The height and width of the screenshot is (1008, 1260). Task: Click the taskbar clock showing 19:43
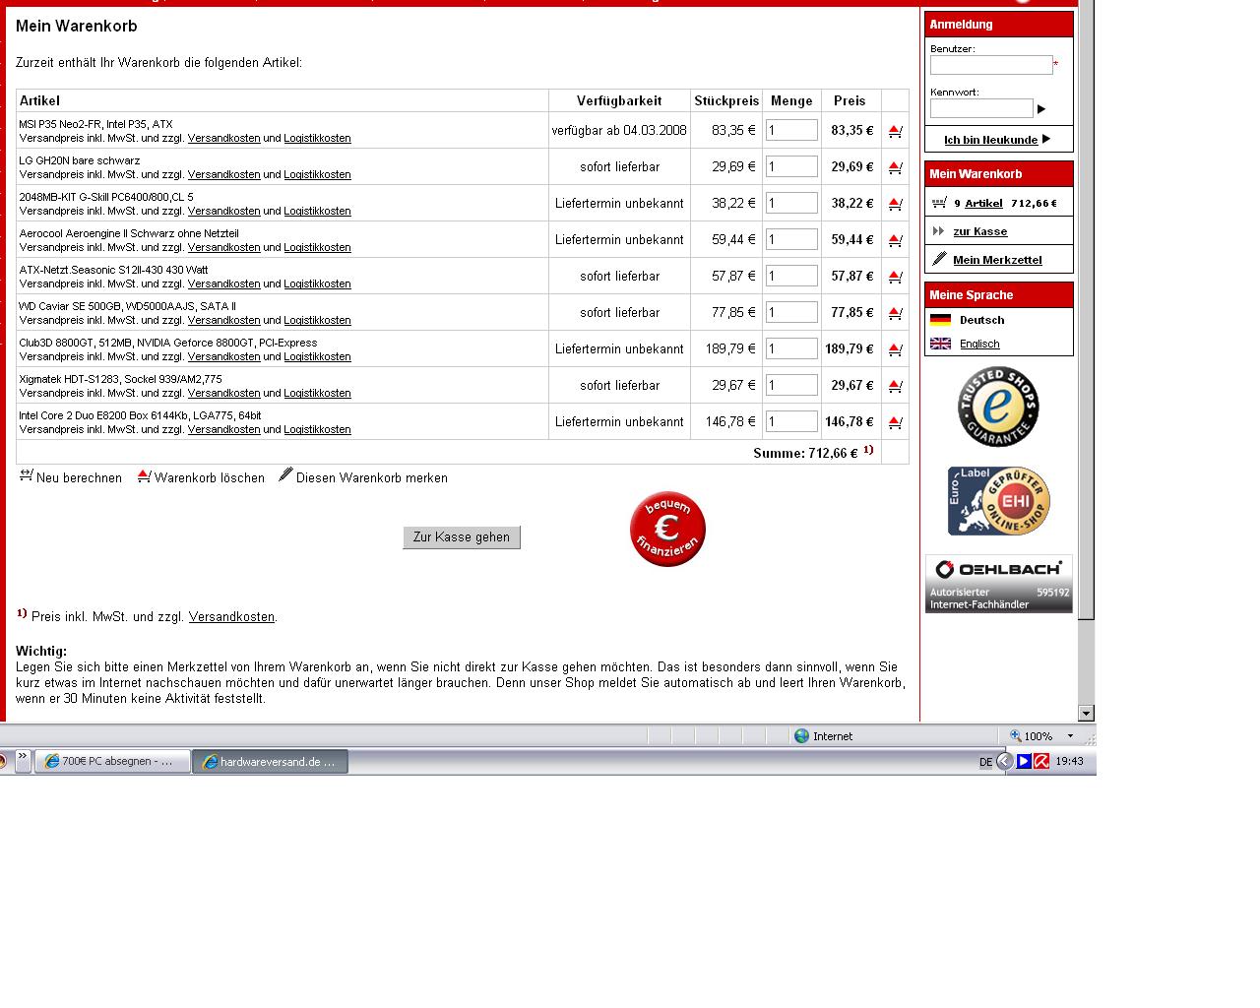point(1069,761)
